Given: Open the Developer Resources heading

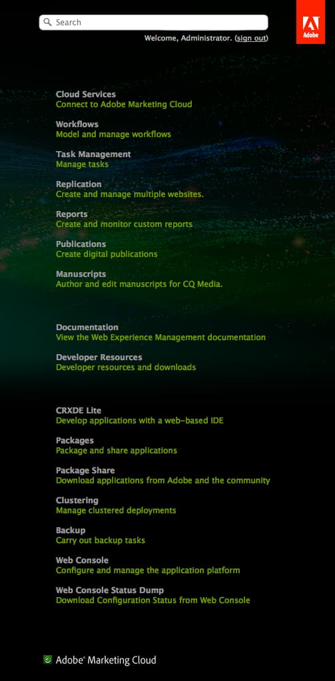Looking at the screenshot, I should click(99, 357).
